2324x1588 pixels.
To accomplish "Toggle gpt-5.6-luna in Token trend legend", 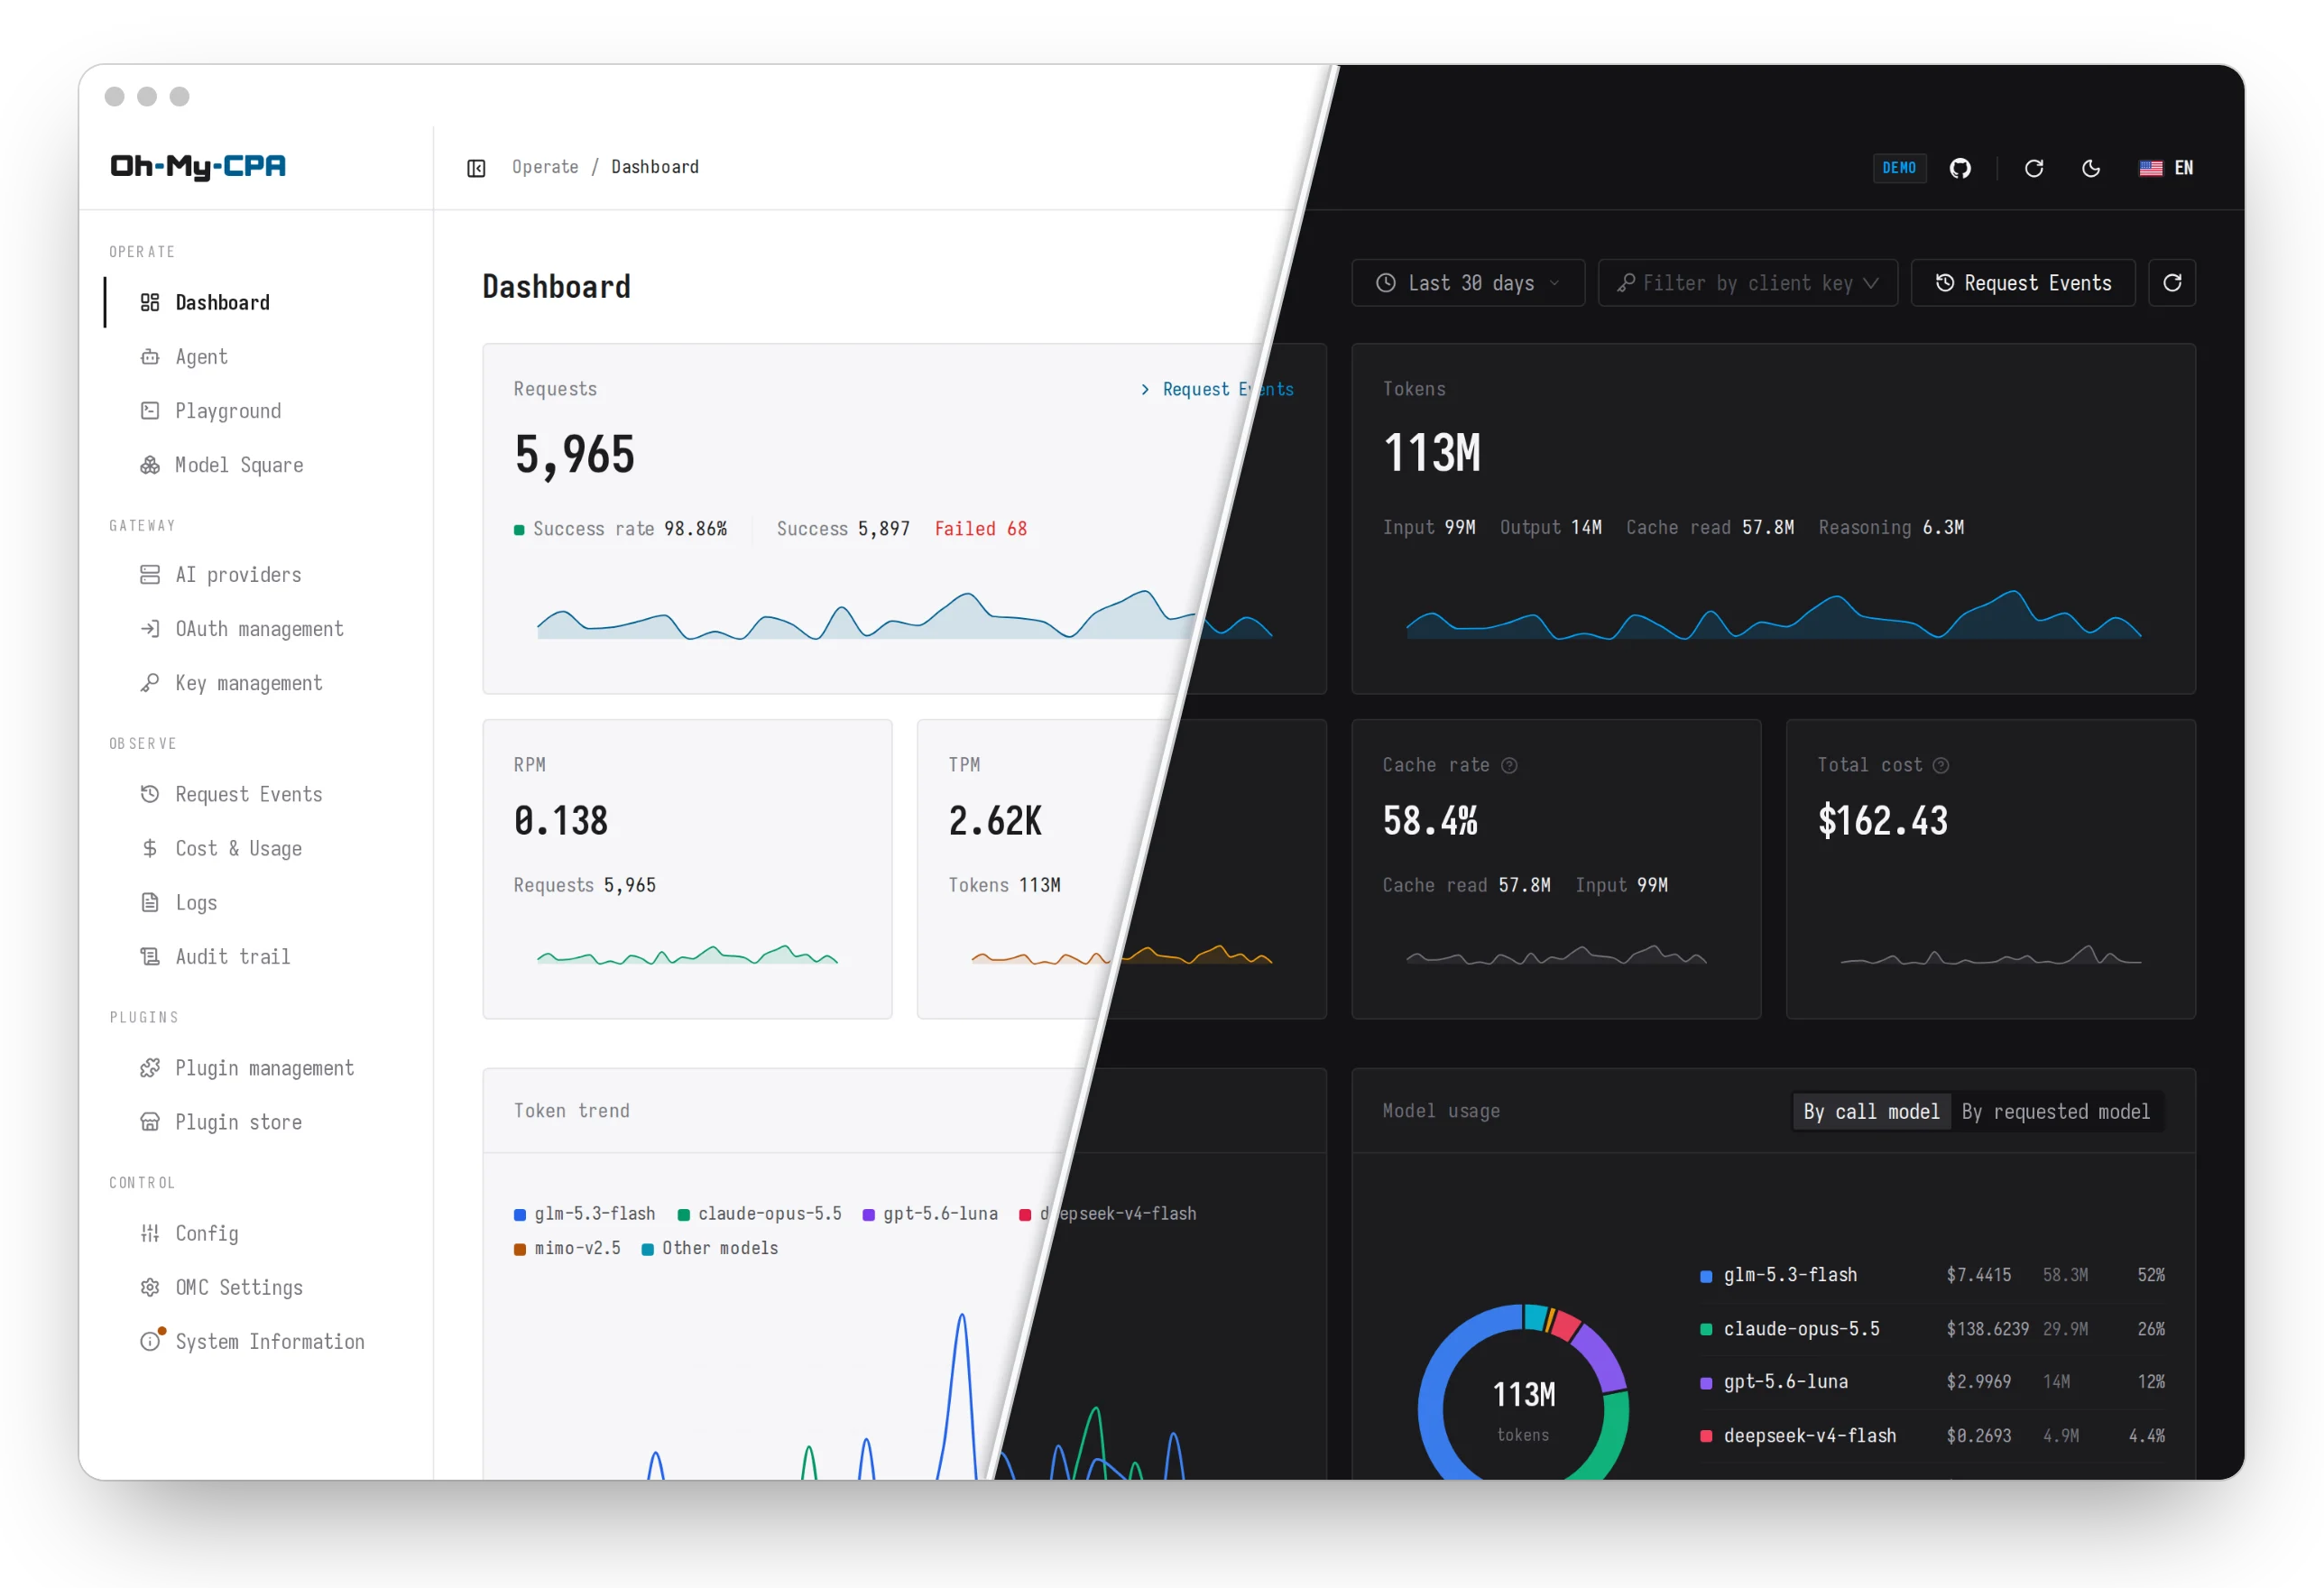I will pos(930,1213).
